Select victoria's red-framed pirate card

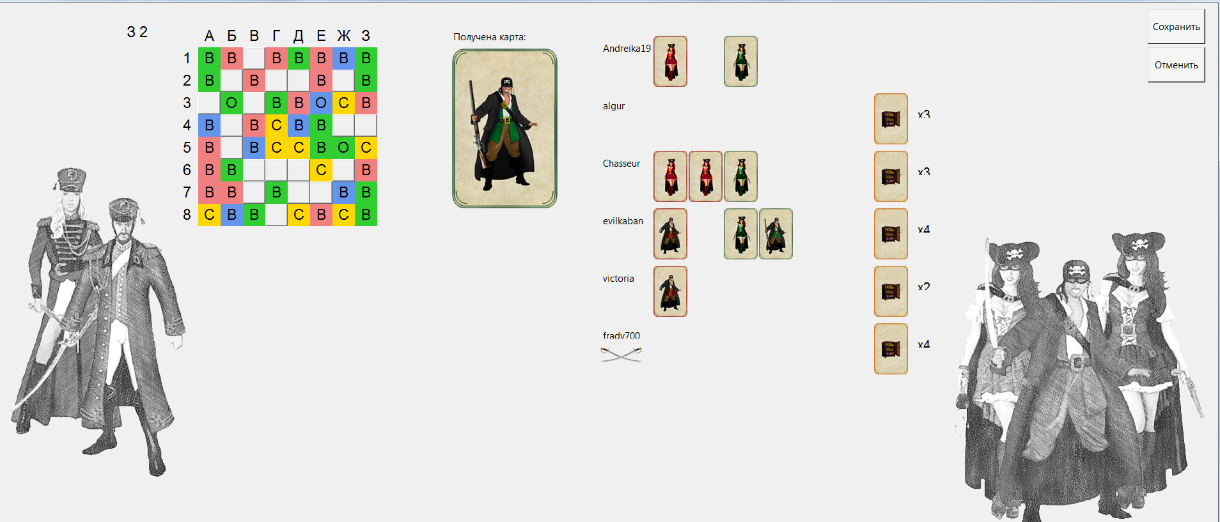(670, 291)
